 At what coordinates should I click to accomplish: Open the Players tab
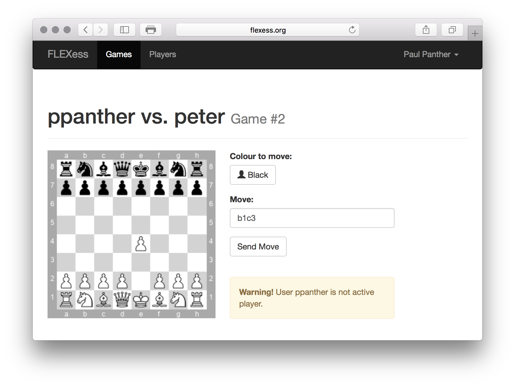163,54
